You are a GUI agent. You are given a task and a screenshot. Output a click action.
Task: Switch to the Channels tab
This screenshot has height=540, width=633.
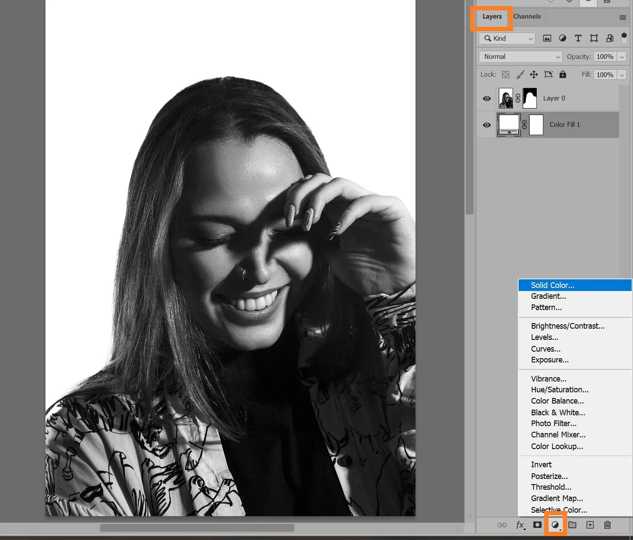[527, 16]
